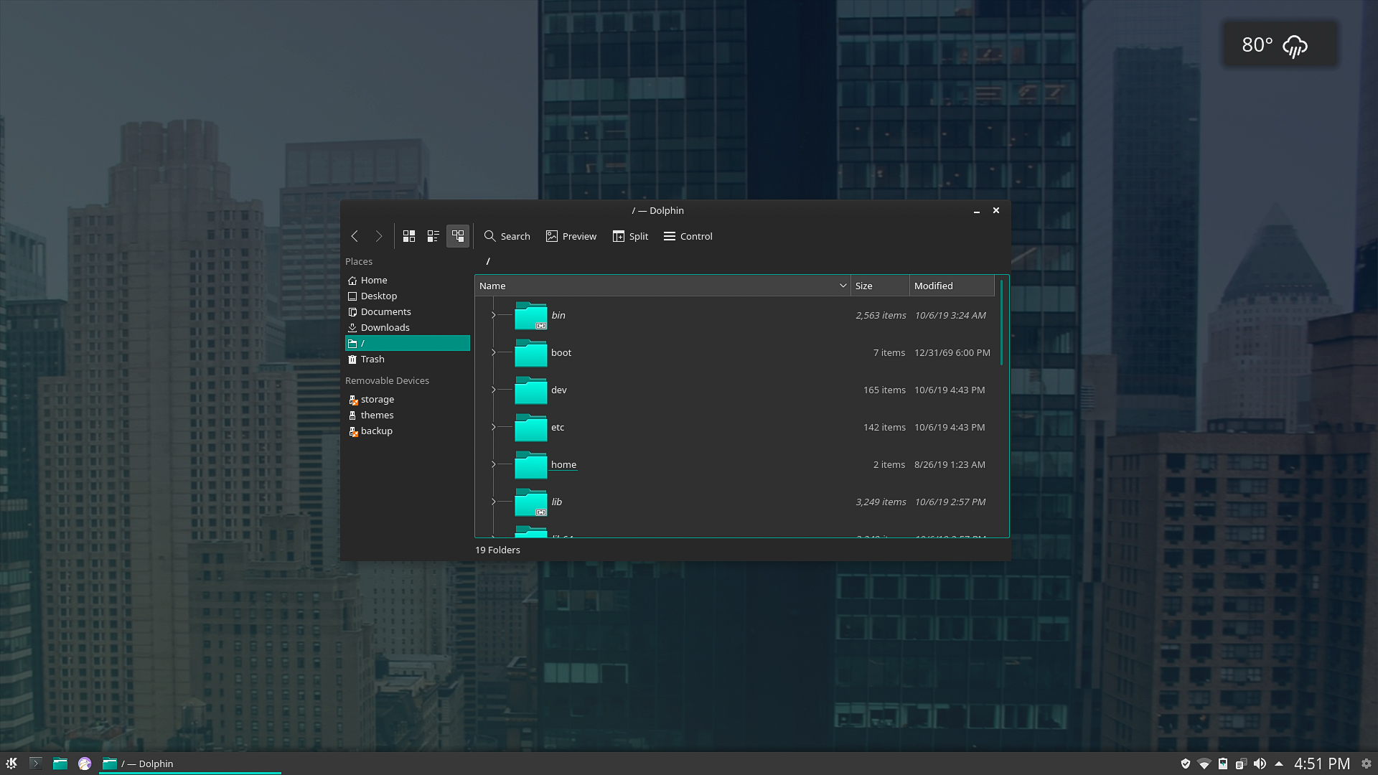Toggle the Preview option
Viewport: 1378px width, 775px height.
[571, 236]
